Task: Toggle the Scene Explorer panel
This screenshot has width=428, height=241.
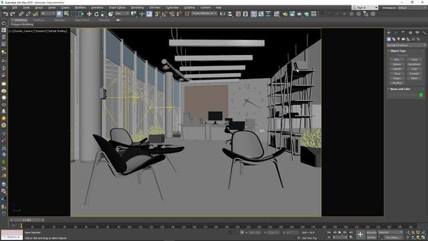Action: click(238, 14)
